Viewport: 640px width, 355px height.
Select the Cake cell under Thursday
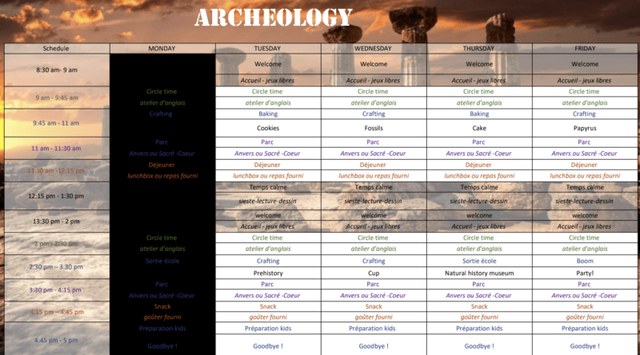tap(479, 128)
